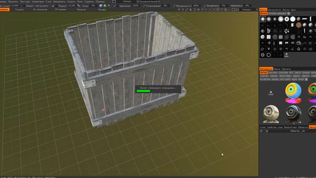Image resolution: width=316 pixels, height=178 pixels.
Task: Open the Объекты tab
Action: pos(303,127)
